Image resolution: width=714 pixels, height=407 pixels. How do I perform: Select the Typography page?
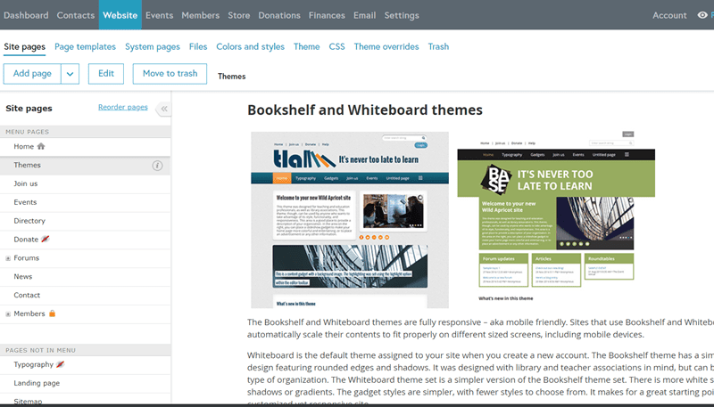(85, 365)
